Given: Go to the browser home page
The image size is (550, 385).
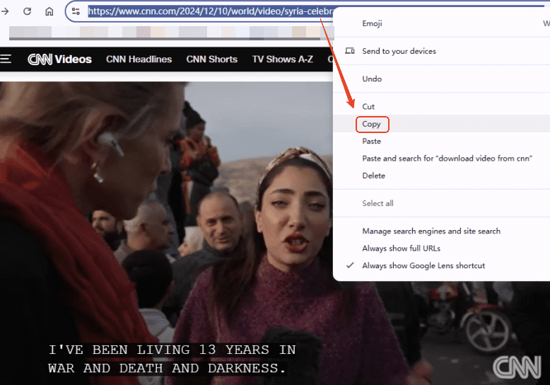Looking at the screenshot, I should 49,11.
